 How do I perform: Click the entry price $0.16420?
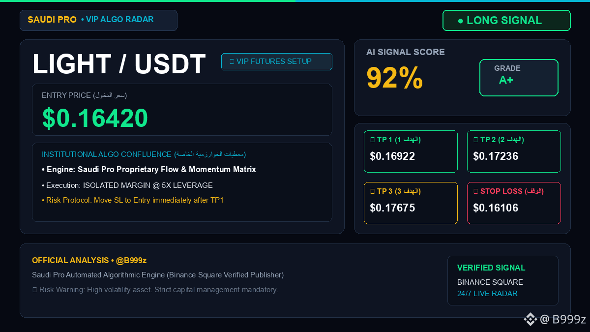[x=95, y=118]
